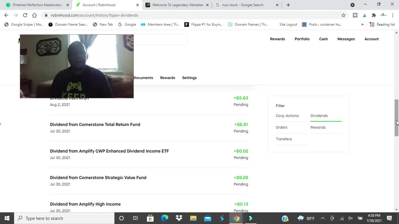Open Cortana circle icon on taskbar
This screenshot has height=224, width=399.
[x=122, y=218]
